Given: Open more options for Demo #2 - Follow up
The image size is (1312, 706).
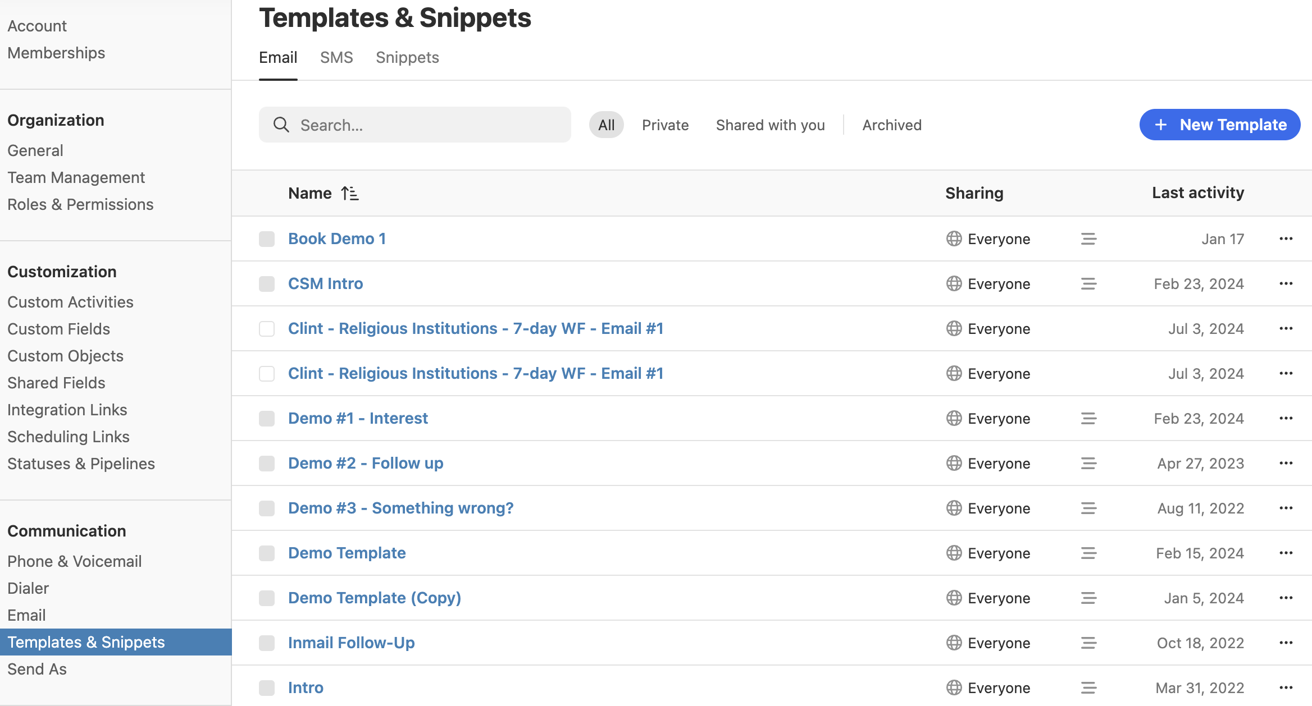Looking at the screenshot, I should pos(1286,463).
